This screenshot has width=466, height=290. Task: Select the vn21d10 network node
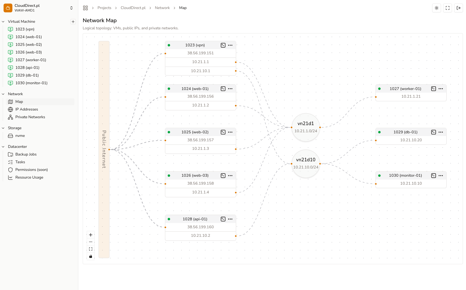click(x=306, y=163)
